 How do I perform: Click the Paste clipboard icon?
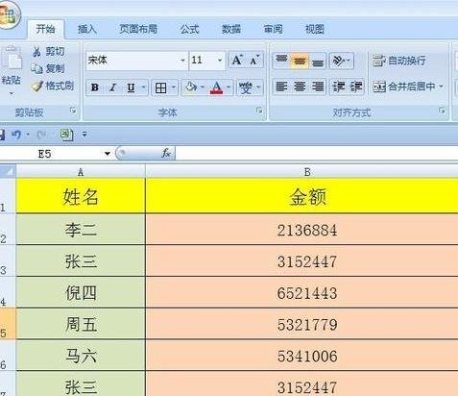(12, 59)
